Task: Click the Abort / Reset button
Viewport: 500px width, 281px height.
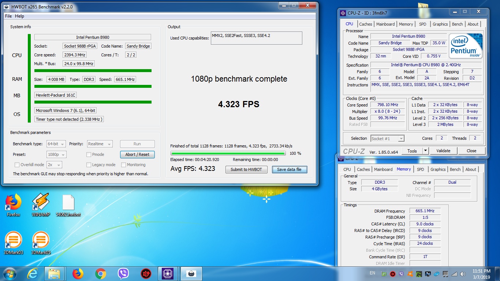Action: pos(137,154)
